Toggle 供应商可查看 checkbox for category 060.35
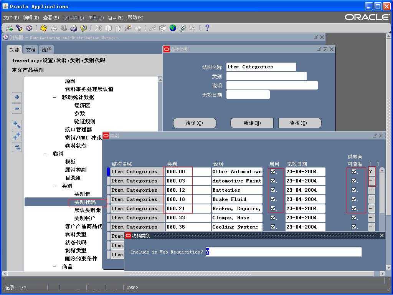The width and height of the screenshot is (393, 295). (354, 227)
